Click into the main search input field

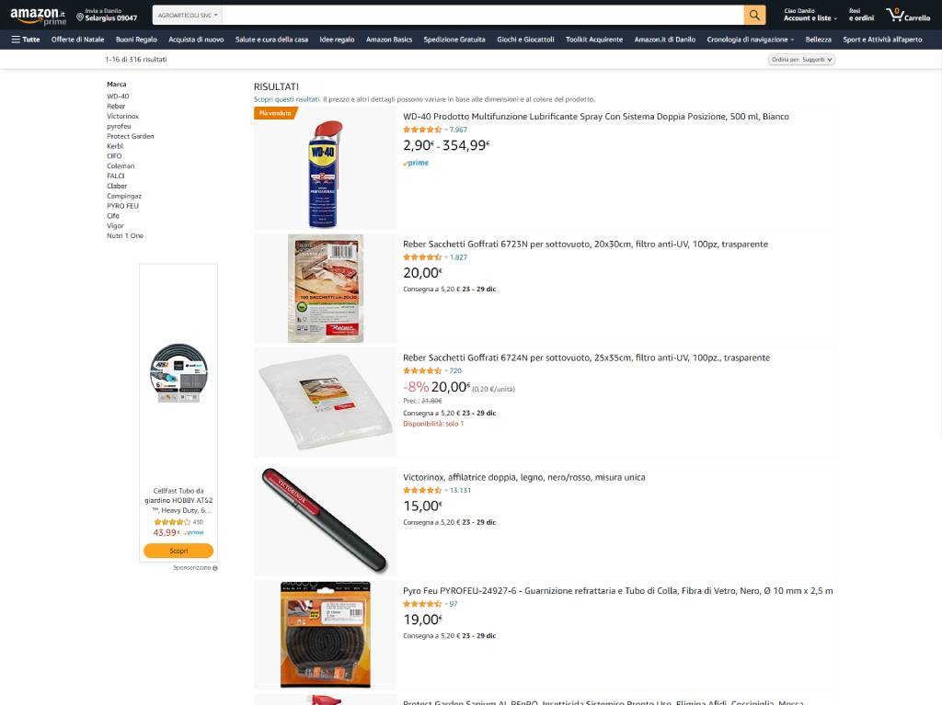[482, 15]
